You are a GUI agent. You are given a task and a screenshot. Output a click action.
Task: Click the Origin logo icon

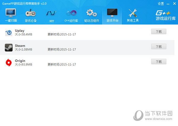coord(9,63)
